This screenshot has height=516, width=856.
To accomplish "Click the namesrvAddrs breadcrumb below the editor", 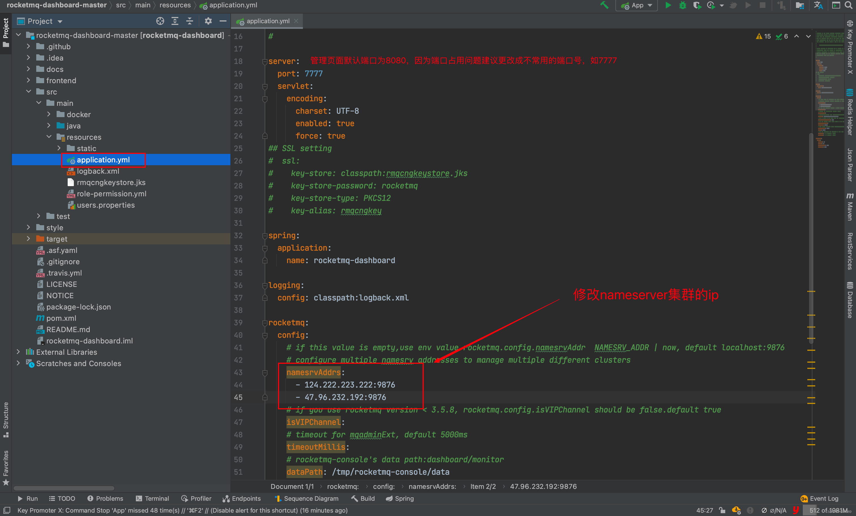I will pos(432,487).
